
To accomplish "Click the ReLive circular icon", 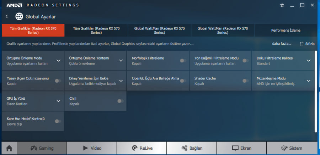I will click(135, 148).
